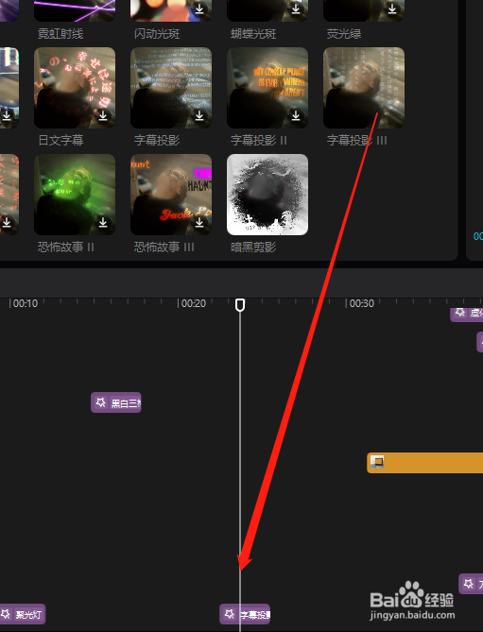Download the 蝴蝶光斑 effect

(296, 9)
